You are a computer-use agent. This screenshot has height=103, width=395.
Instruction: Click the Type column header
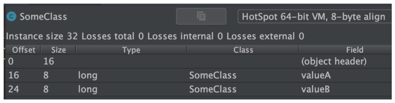[x=131, y=50]
